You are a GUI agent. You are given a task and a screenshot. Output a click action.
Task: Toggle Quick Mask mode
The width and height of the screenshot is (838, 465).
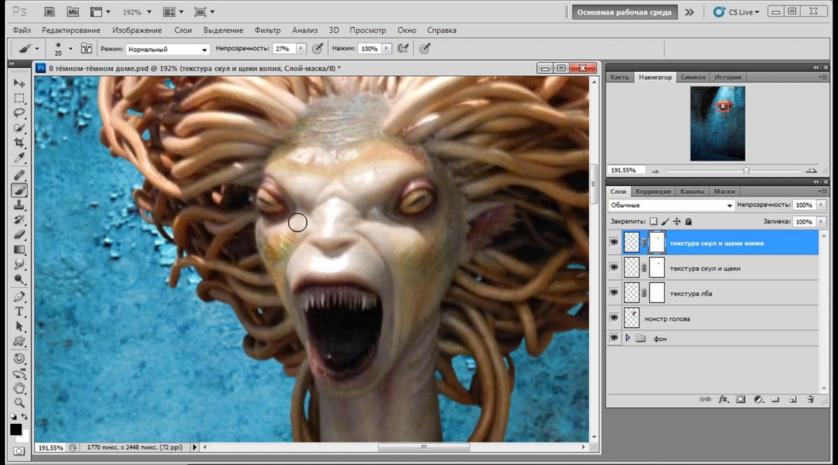19,451
